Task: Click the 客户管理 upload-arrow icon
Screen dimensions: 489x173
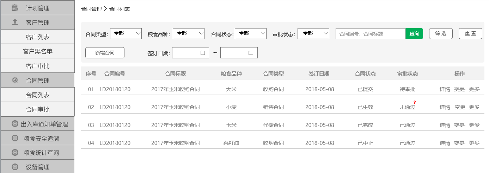Action: point(15,22)
